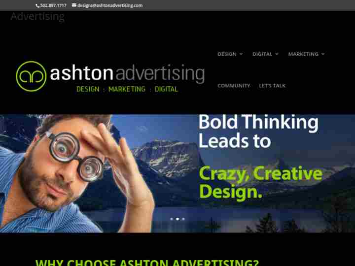Select the third slider pagination dot
The width and height of the screenshot is (355, 266).
[x=183, y=219]
